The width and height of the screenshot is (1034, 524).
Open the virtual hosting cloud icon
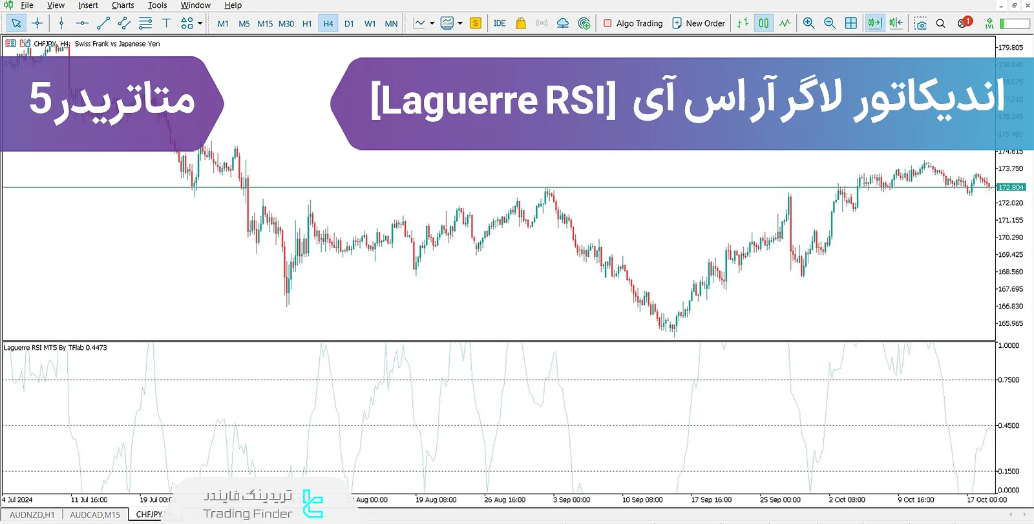[x=563, y=23]
